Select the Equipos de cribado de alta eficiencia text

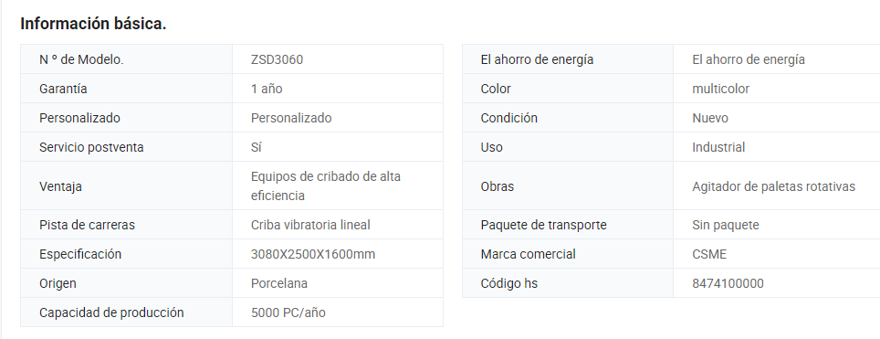click(x=326, y=186)
